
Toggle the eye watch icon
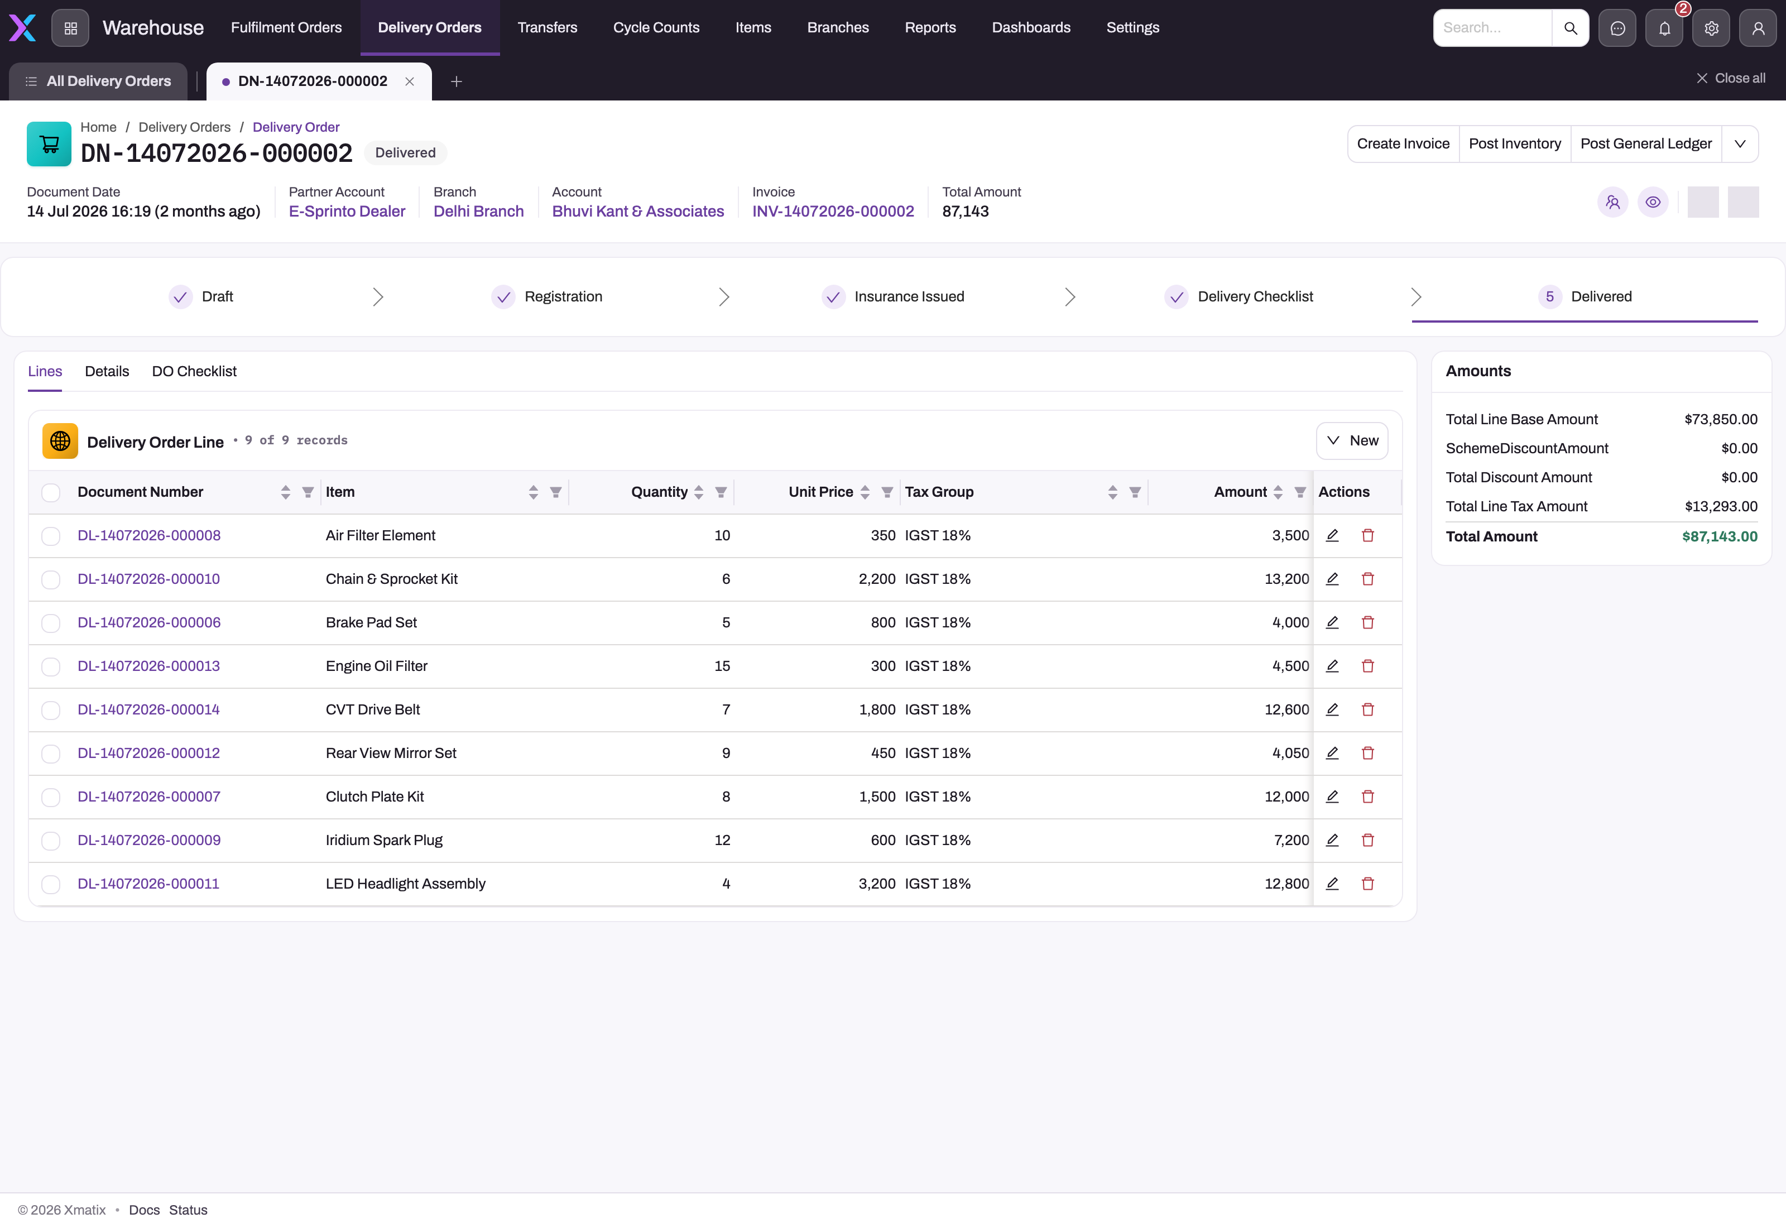pos(1652,203)
